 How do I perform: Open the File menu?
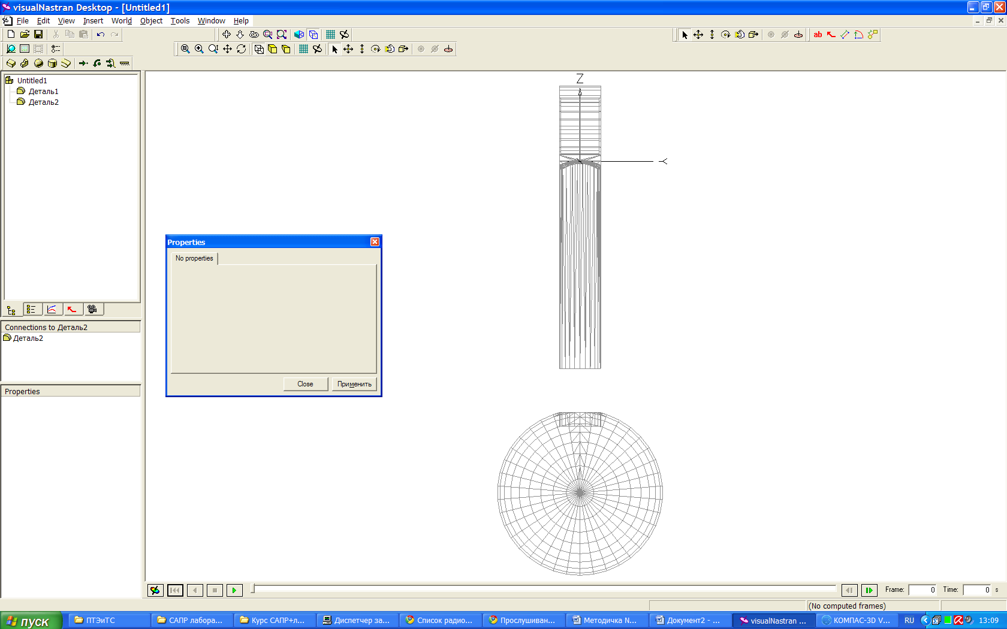point(23,20)
